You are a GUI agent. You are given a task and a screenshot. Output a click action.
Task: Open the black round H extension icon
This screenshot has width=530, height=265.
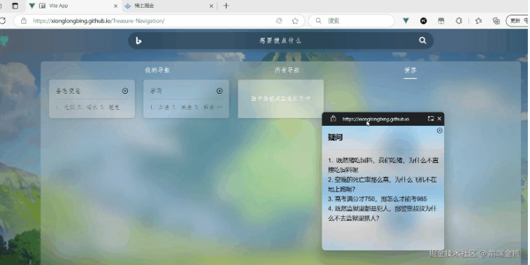pos(424,21)
